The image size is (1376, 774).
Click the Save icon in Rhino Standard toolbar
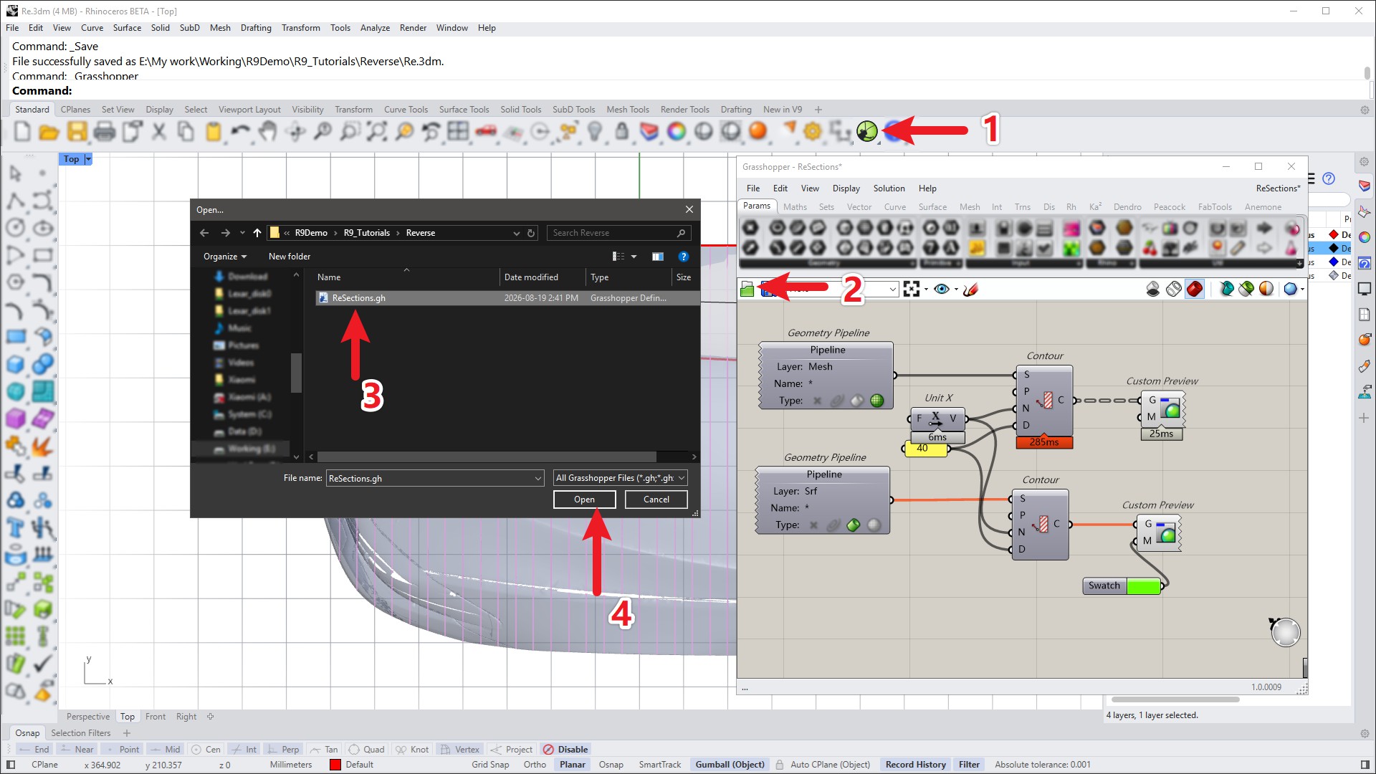click(77, 131)
